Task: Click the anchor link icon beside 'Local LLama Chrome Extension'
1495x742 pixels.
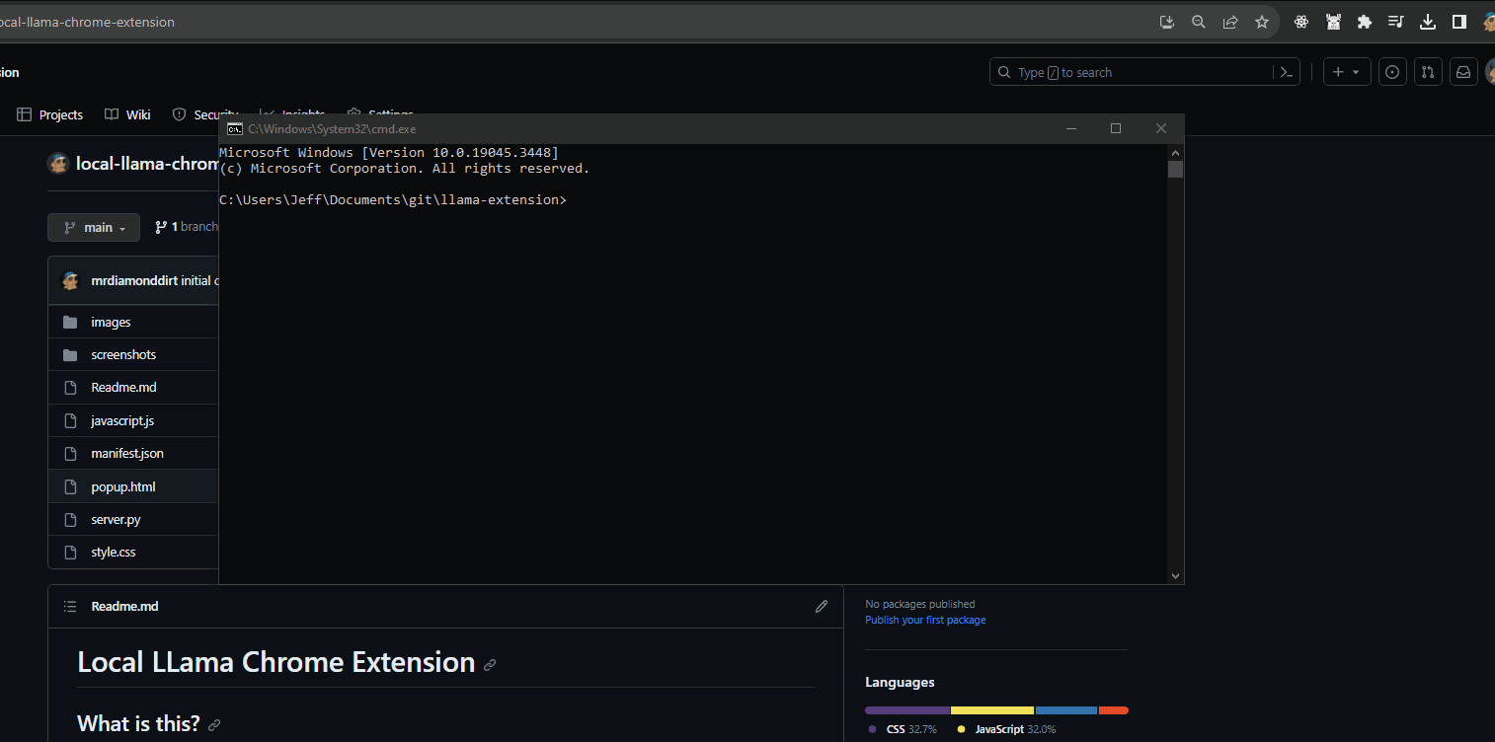Action: (490, 665)
